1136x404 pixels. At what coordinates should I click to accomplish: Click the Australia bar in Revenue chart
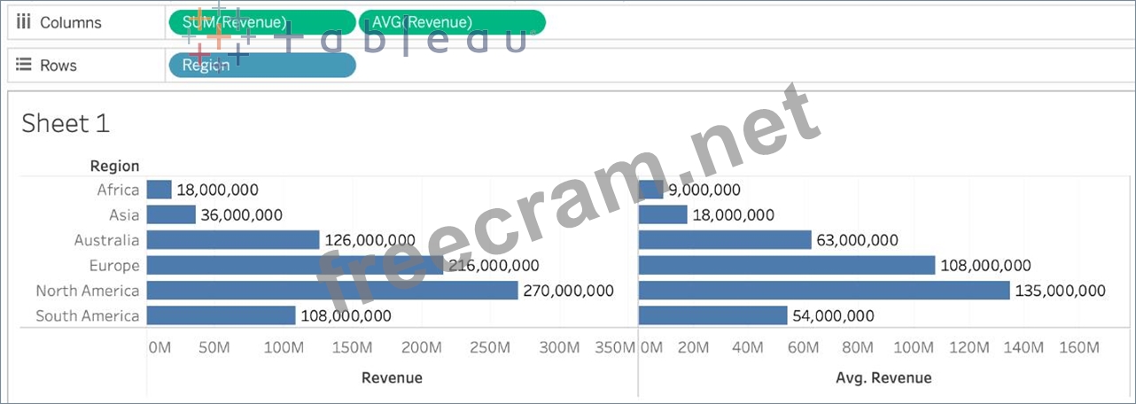[232, 240]
